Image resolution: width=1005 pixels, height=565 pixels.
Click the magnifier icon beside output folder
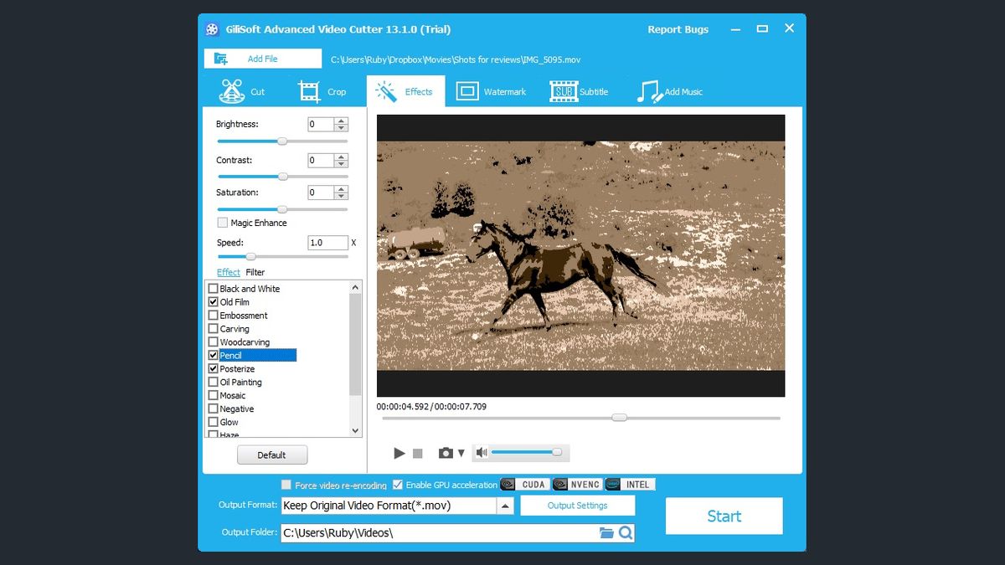click(x=626, y=532)
